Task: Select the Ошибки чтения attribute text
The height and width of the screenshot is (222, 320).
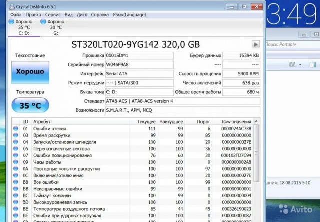Action: pos(50,129)
